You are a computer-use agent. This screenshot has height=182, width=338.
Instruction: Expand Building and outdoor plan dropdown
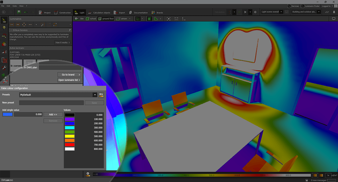click(x=319, y=12)
